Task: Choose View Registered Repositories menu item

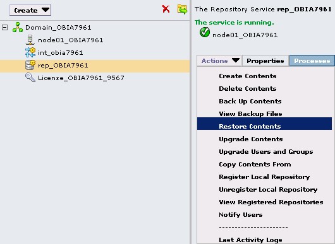Action: (271, 202)
